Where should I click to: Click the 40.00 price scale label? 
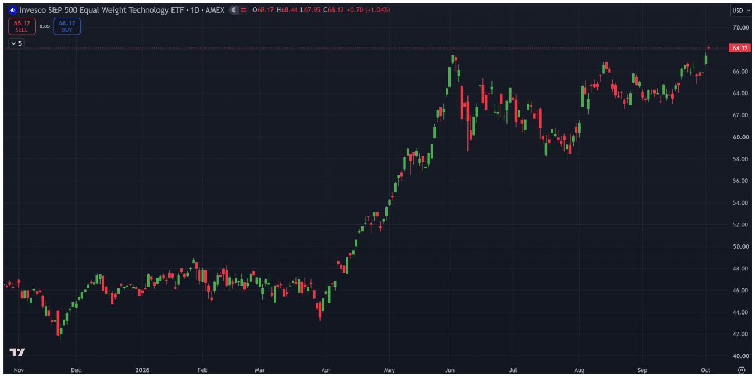[740, 356]
